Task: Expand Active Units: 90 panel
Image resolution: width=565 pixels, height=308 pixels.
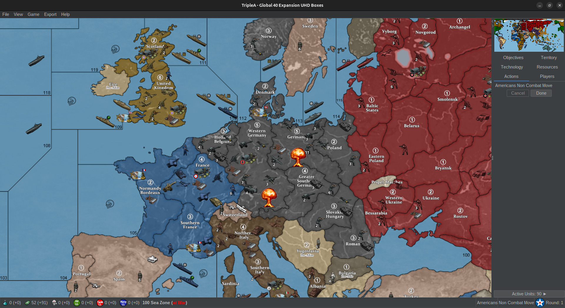Action: [x=529, y=294]
